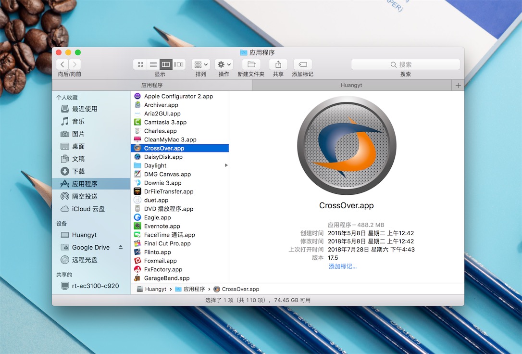Select the Final Cut Pro.app file name

167,243
